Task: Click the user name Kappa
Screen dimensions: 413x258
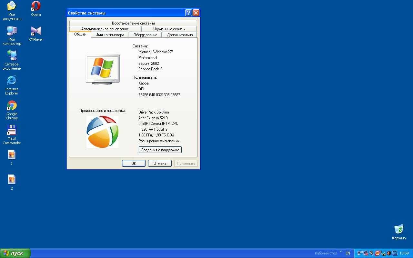Action: pos(143,83)
